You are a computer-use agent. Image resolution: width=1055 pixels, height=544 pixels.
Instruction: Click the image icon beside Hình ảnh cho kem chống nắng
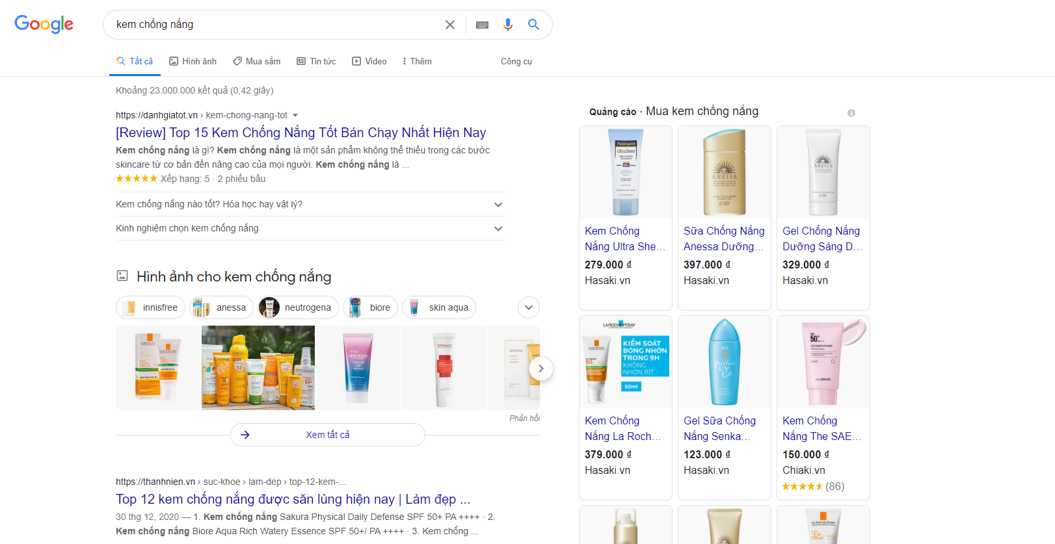[x=122, y=276]
